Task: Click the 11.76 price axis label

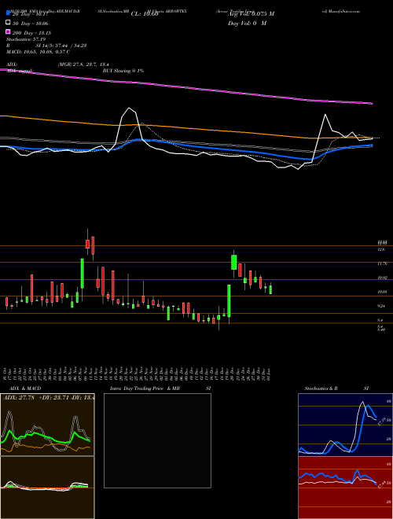Action: point(383,263)
